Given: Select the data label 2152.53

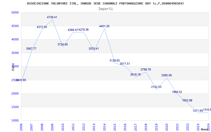Looking at the screenshot, I should (x=156, y=87).
